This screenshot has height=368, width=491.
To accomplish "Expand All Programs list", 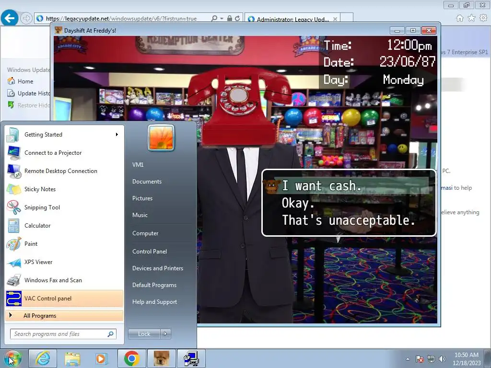I will click(64, 315).
